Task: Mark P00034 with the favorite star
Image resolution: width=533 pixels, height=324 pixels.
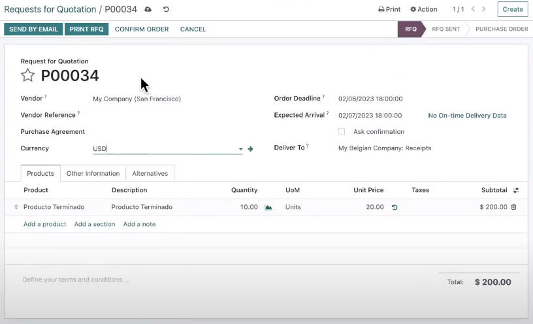Action: coord(27,76)
